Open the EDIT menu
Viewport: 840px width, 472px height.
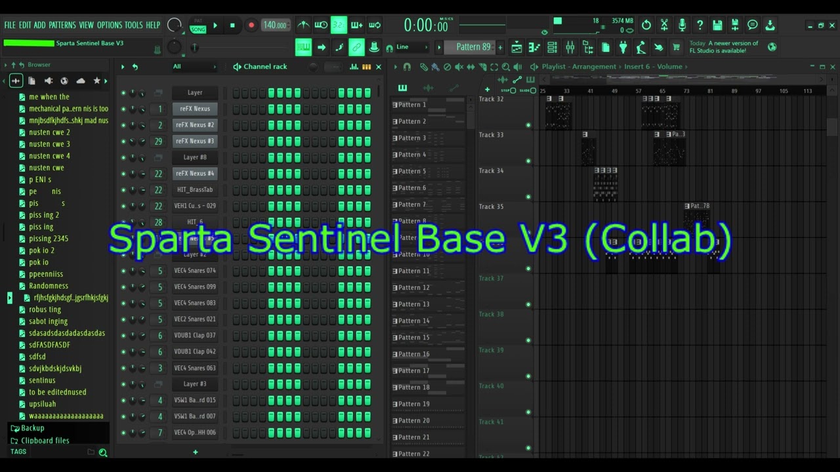coord(25,25)
